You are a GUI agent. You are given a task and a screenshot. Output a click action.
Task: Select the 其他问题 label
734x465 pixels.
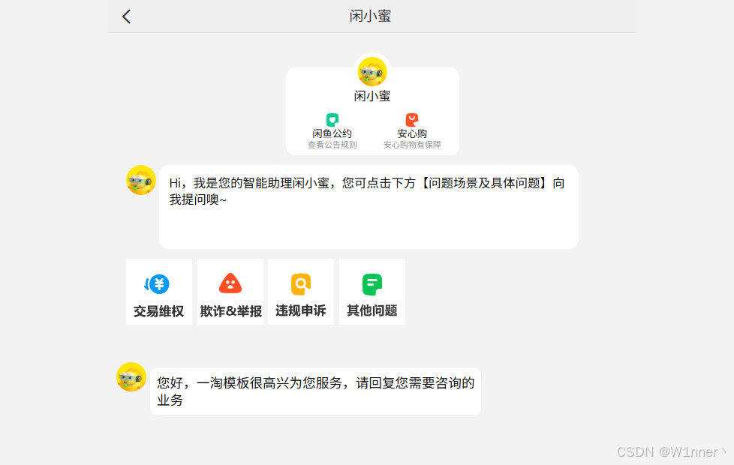[x=372, y=310]
